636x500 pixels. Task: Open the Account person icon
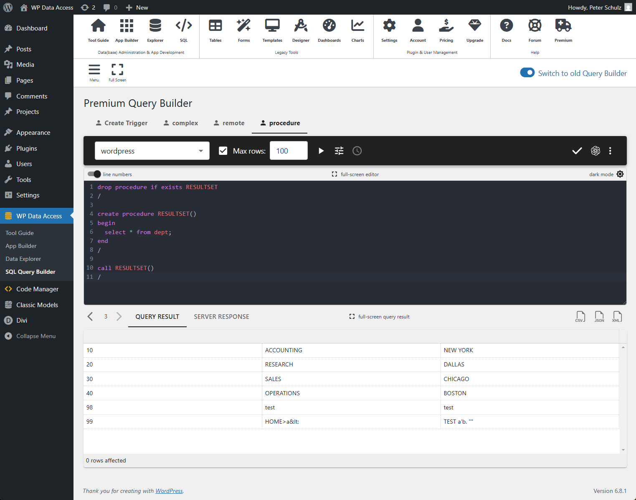[418, 26]
